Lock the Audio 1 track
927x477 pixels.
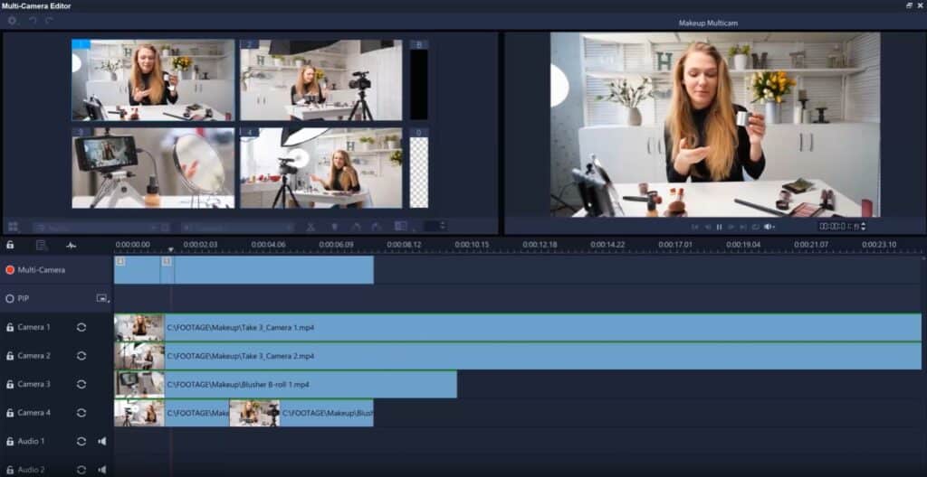pos(10,442)
